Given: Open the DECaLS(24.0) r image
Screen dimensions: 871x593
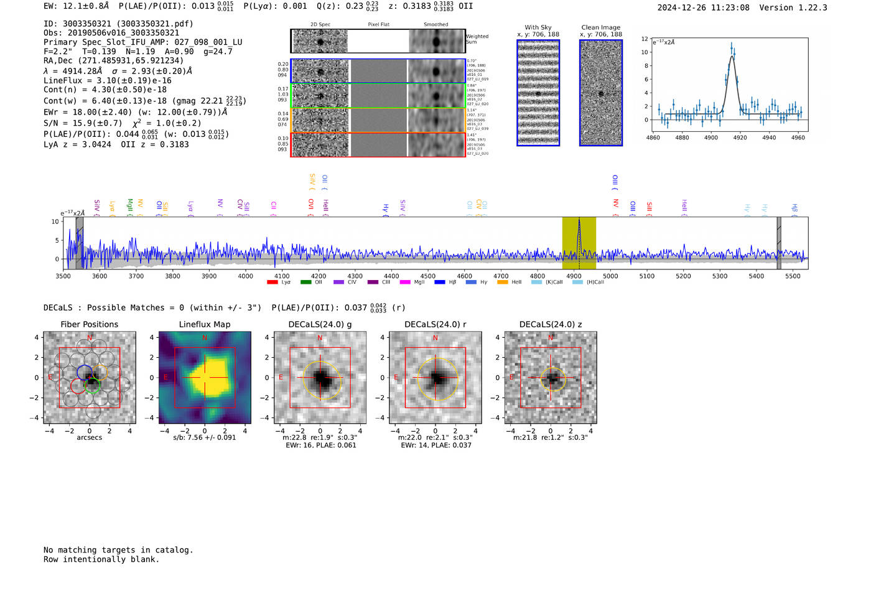Looking at the screenshot, I should [435, 378].
